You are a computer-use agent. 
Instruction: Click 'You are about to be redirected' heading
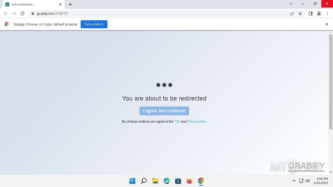pos(164,98)
